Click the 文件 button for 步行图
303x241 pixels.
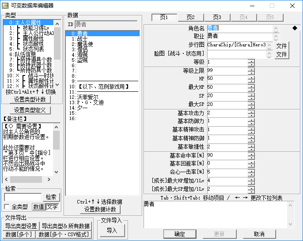pos(282,46)
